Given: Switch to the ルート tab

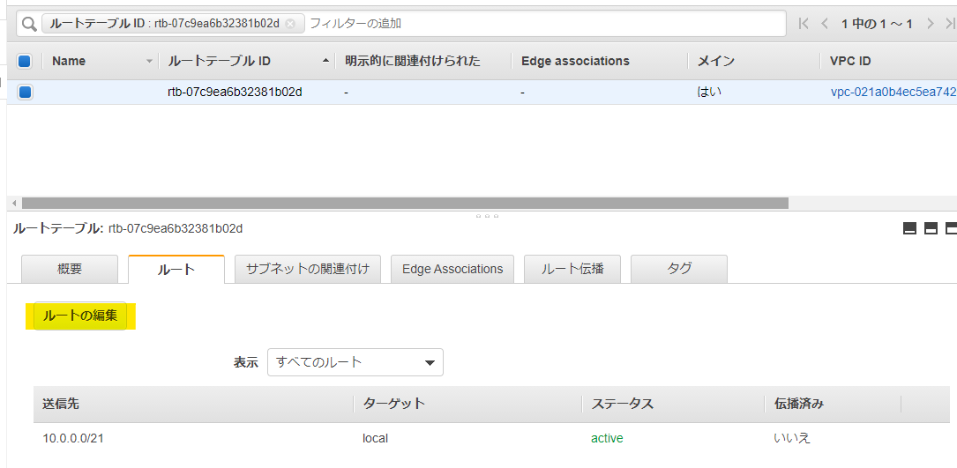Looking at the screenshot, I should pos(176,269).
